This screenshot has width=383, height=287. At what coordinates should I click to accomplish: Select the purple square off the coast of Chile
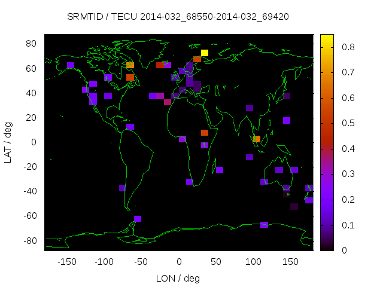point(123,188)
